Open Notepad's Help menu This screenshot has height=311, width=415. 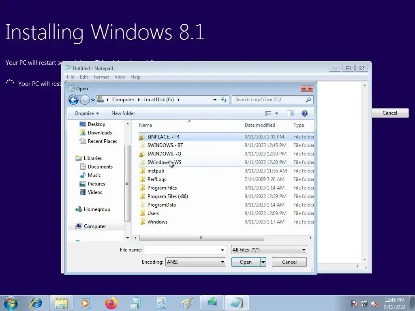tap(135, 77)
